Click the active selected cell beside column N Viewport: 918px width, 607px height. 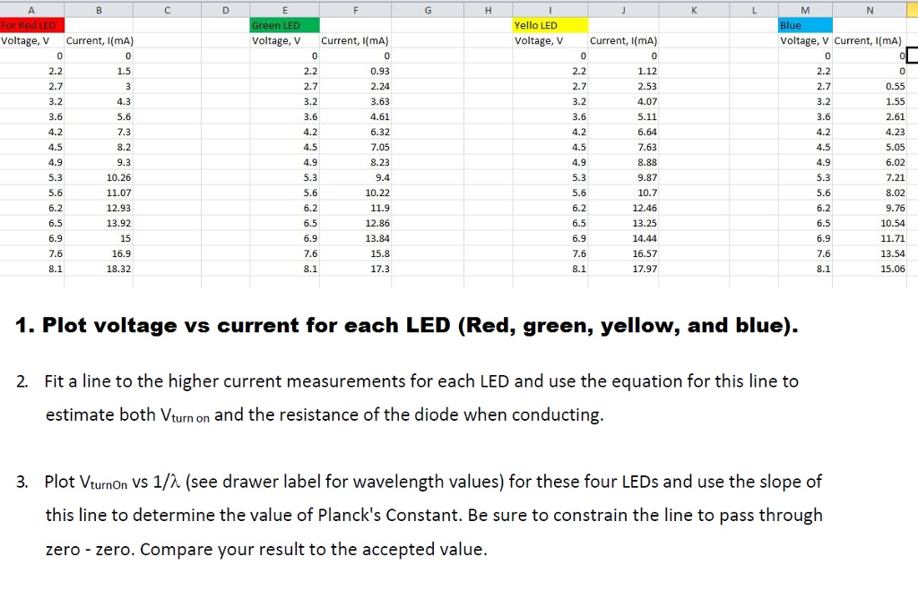click(912, 56)
